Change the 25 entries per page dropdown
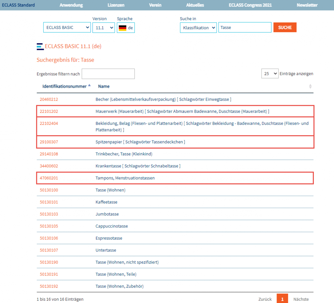 tap(270, 74)
